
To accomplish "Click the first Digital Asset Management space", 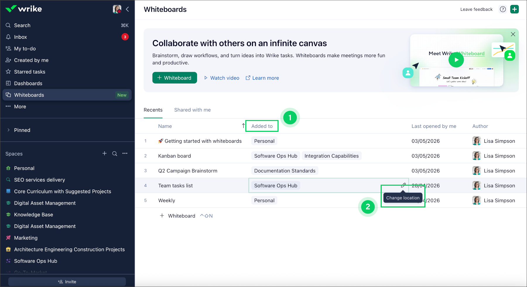I will tap(67, 203).
